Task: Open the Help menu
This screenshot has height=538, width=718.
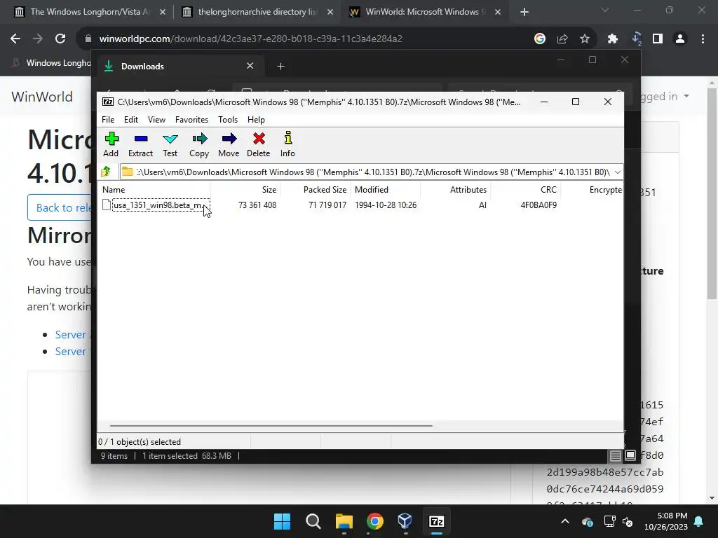Action: 256,119
